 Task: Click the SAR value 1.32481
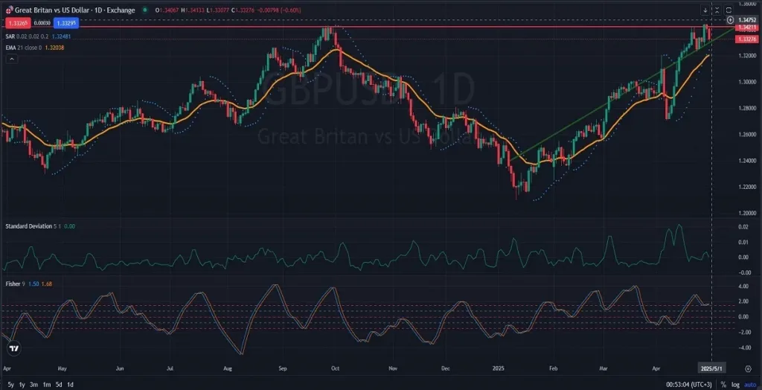coord(60,36)
